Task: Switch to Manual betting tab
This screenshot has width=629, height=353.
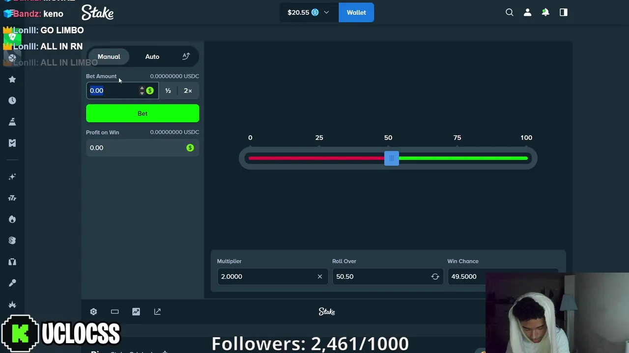Action: (x=109, y=56)
